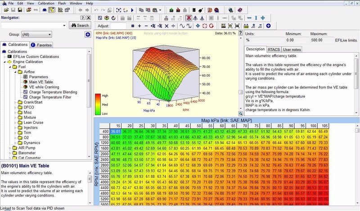Expand the Crank/Start folder node
The image size is (360, 211).
15,102
